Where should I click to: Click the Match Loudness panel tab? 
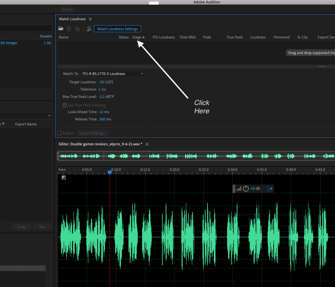point(72,19)
